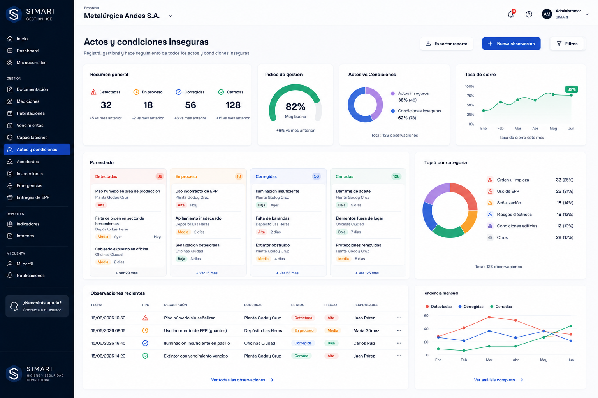Screen dimensions: 598x398
Task: Click the headset help advisor icon
Action: coord(14,306)
